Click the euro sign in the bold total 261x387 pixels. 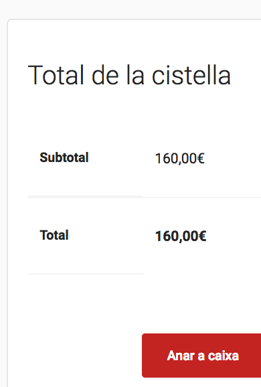point(202,236)
